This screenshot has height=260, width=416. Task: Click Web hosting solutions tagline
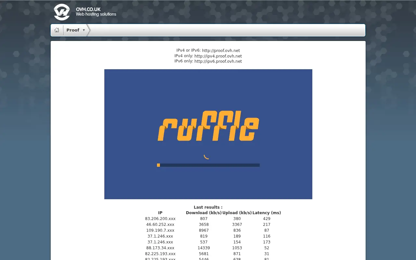tap(96, 14)
